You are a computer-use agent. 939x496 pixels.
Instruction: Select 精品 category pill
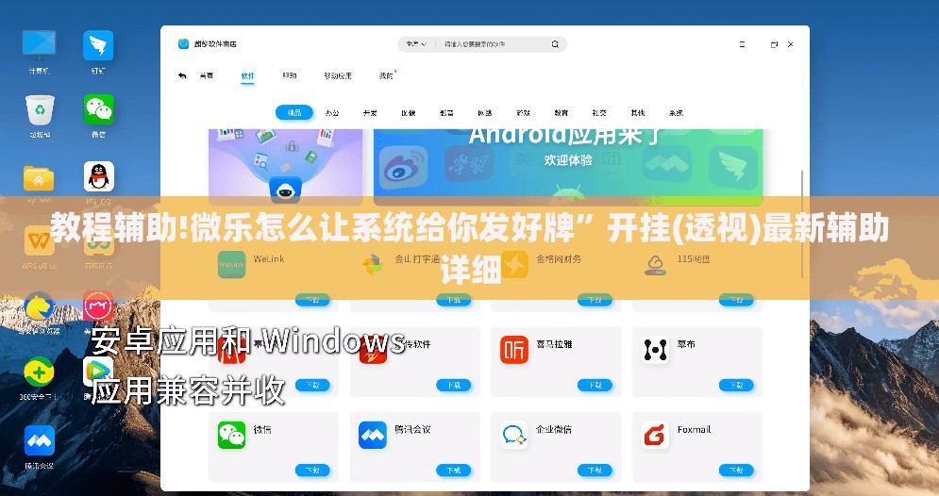pyautogui.click(x=294, y=112)
